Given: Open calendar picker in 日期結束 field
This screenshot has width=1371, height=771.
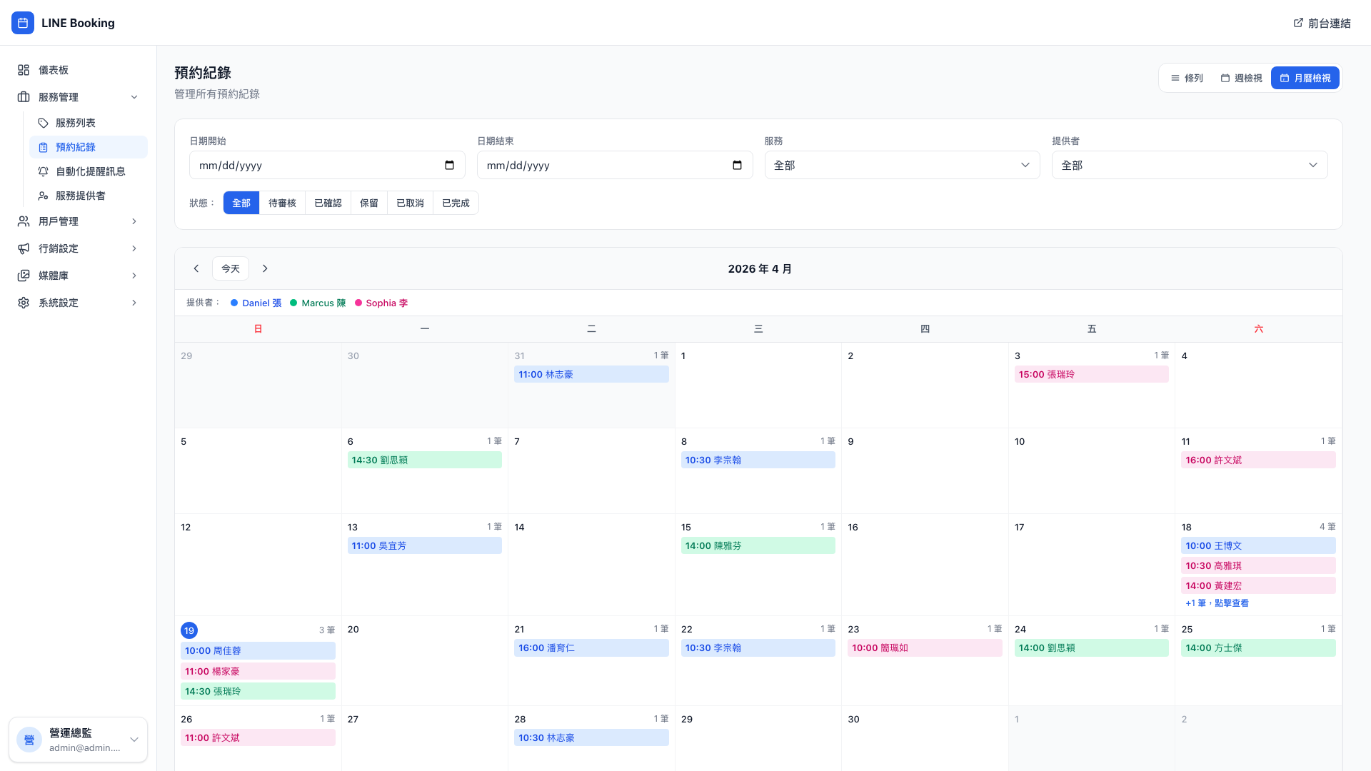Looking at the screenshot, I should click(737, 165).
